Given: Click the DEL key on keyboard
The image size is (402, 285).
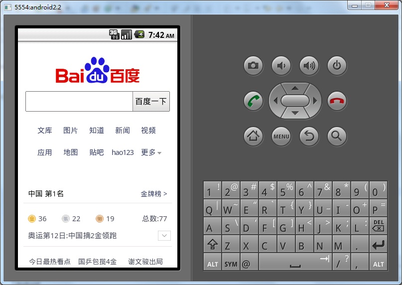Looking at the screenshot, I should [x=379, y=226].
